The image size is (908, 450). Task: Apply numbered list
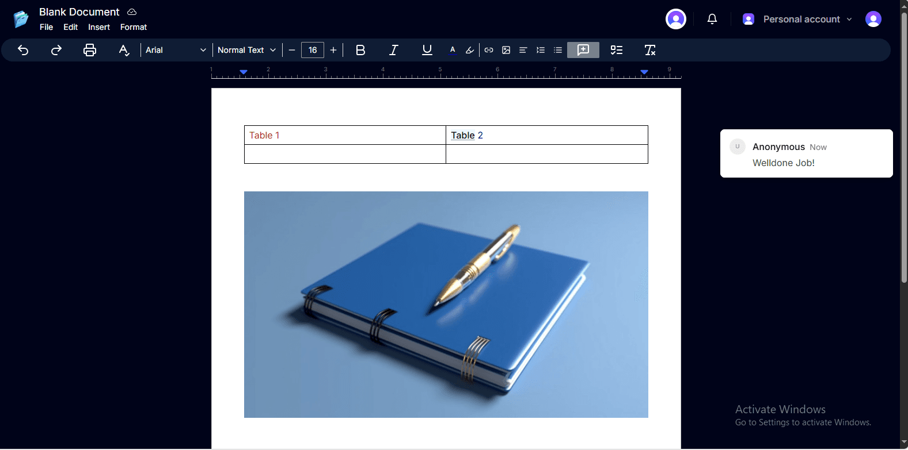point(541,50)
